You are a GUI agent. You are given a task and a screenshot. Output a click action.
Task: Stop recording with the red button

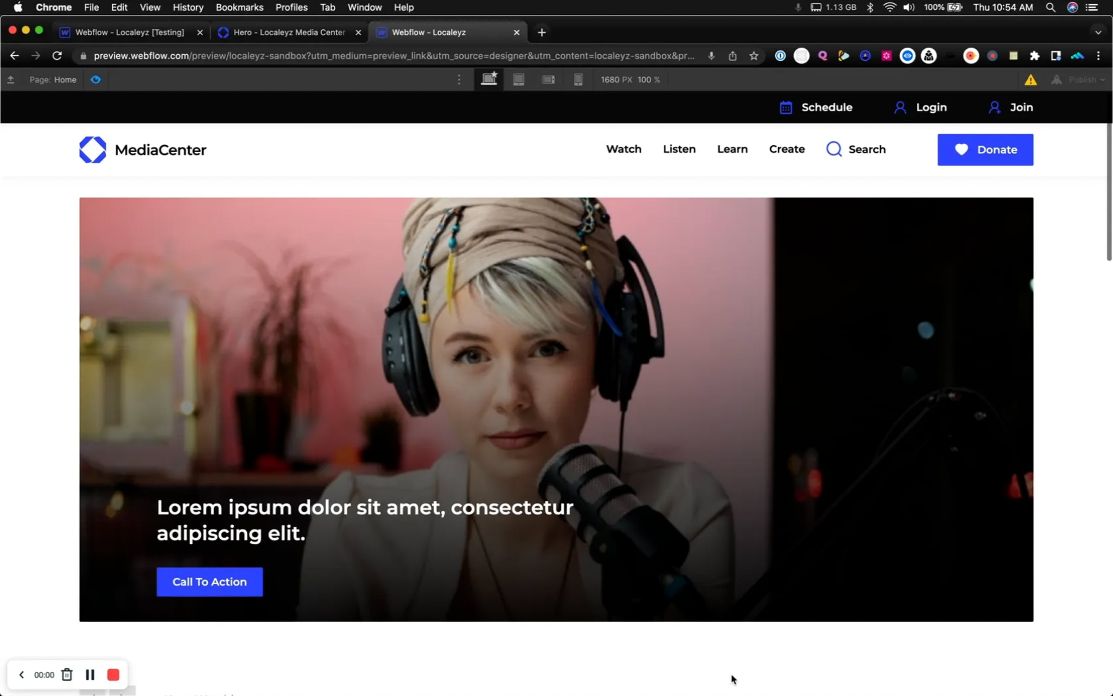tap(113, 675)
